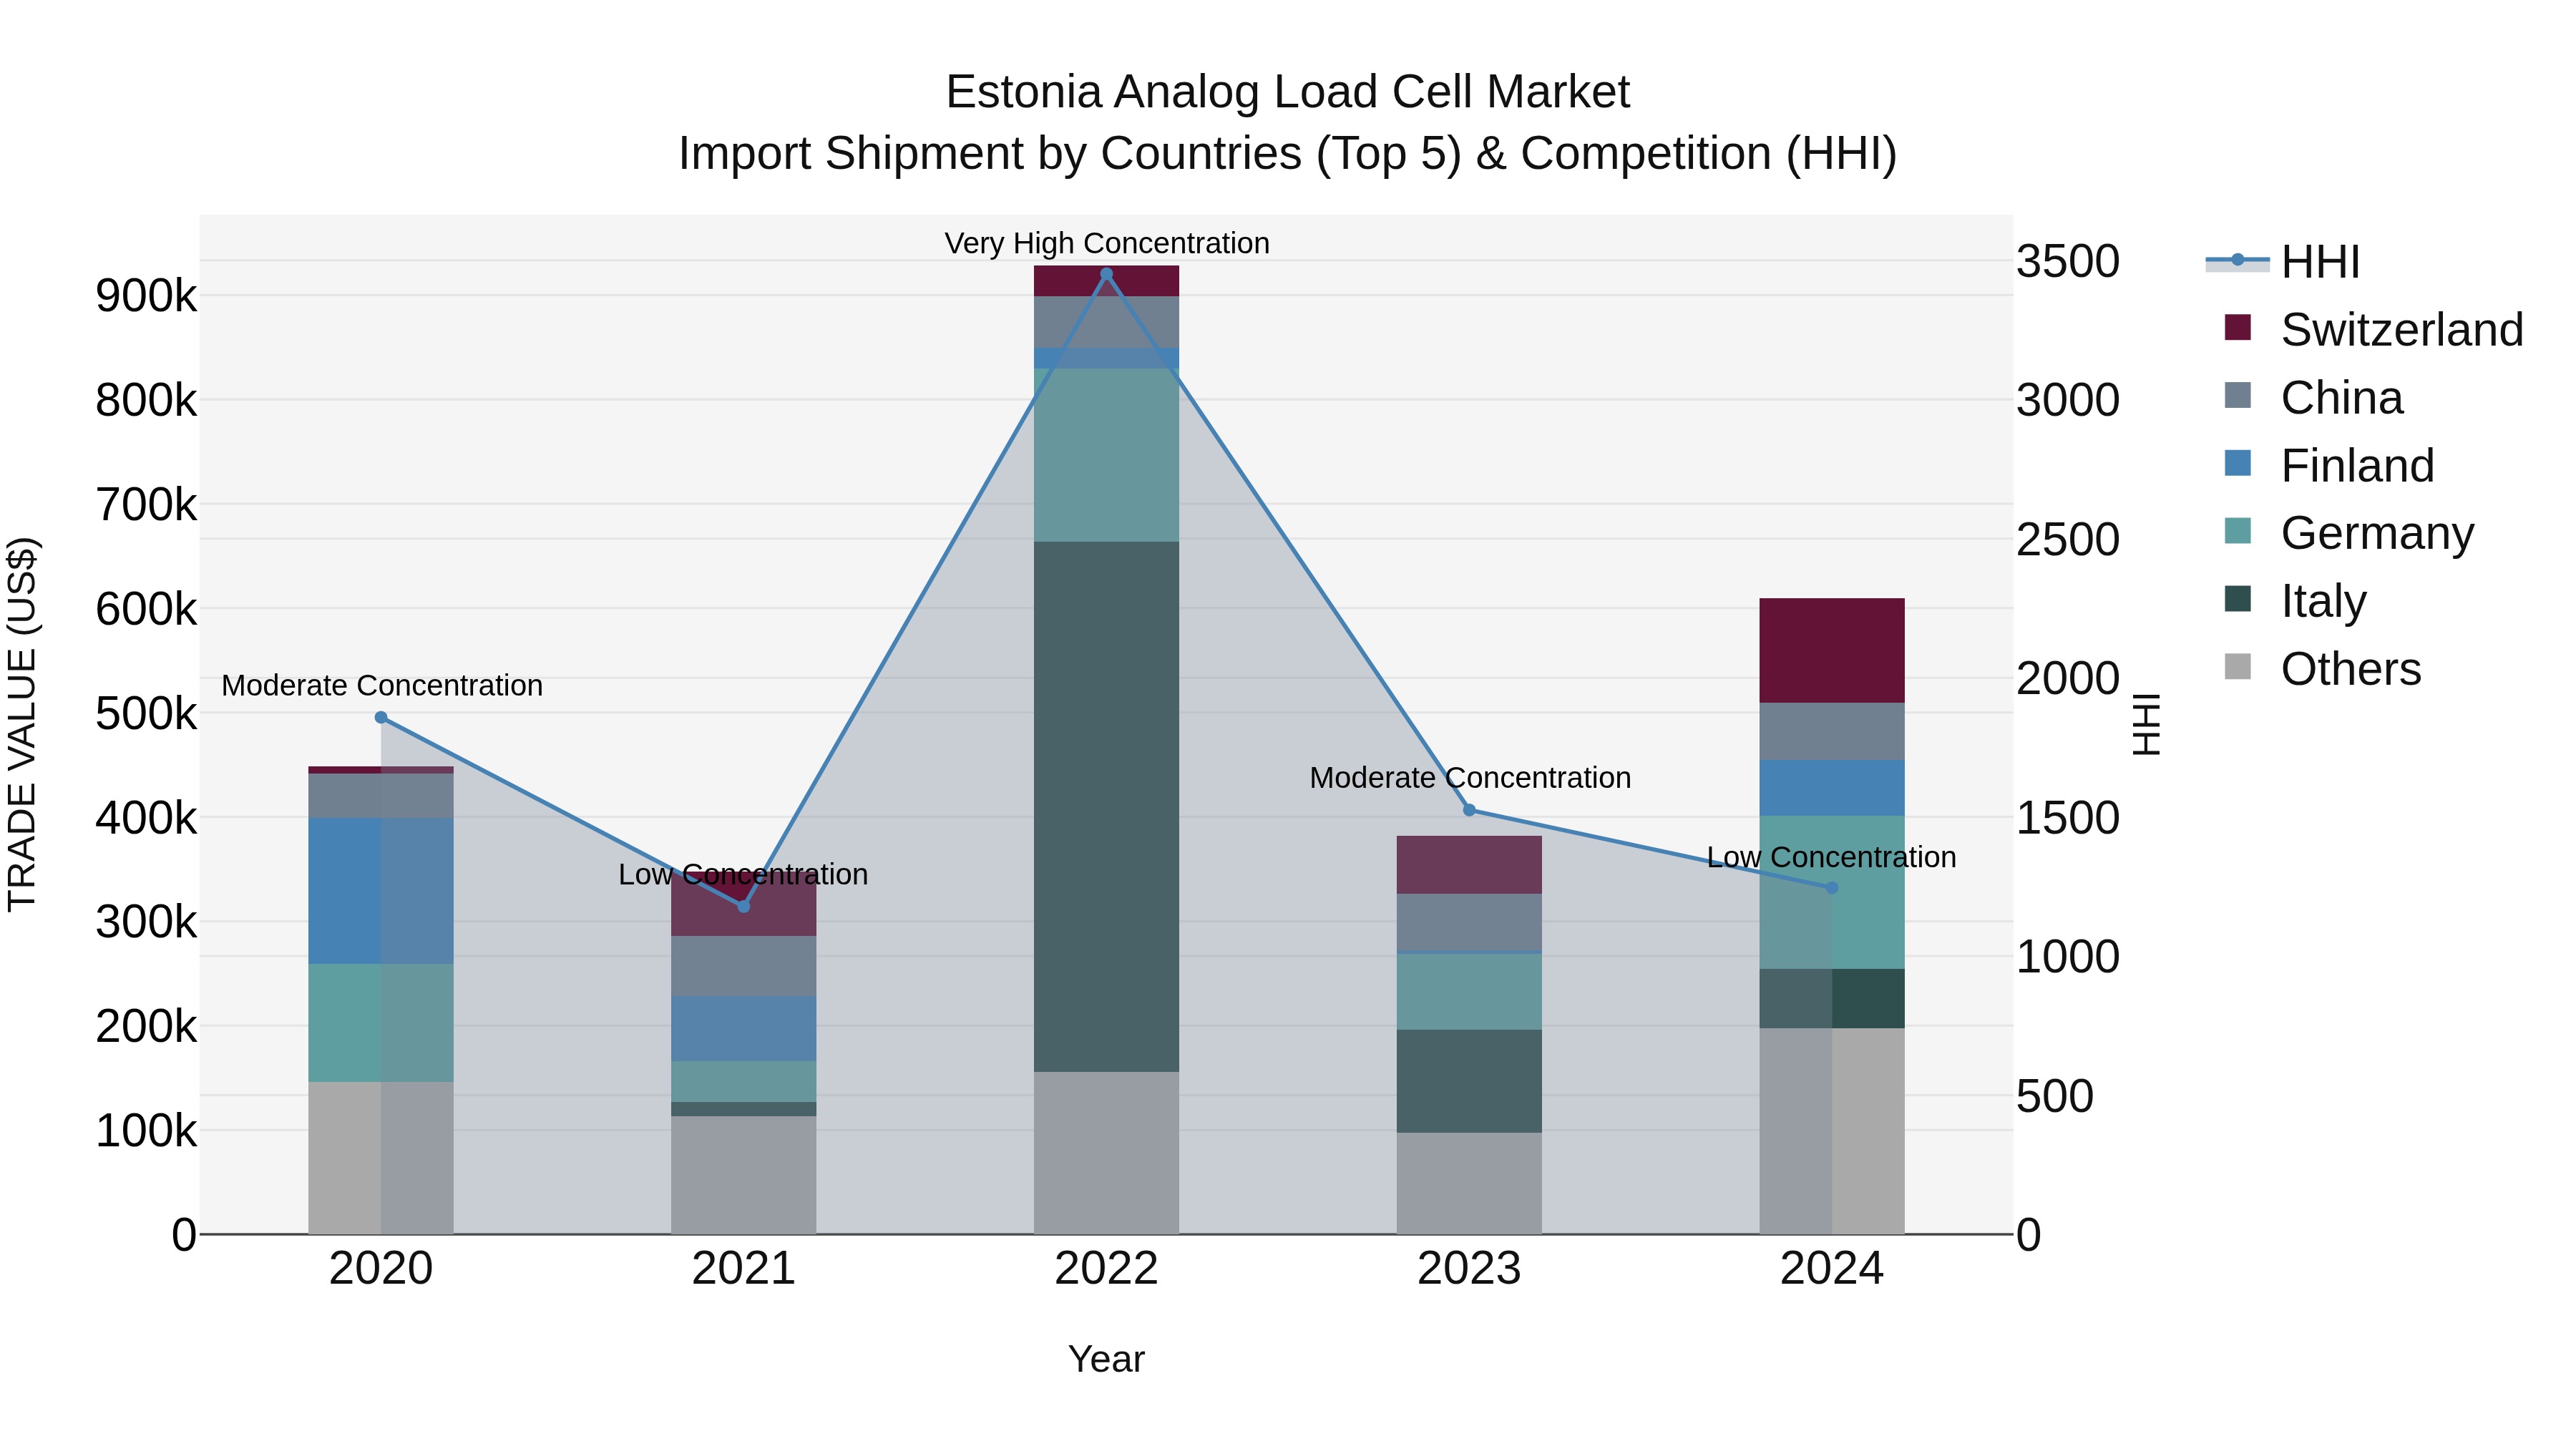
Task: Click the Others segment of the 2021 bar
Action: pyautogui.click(x=744, y=1175)
